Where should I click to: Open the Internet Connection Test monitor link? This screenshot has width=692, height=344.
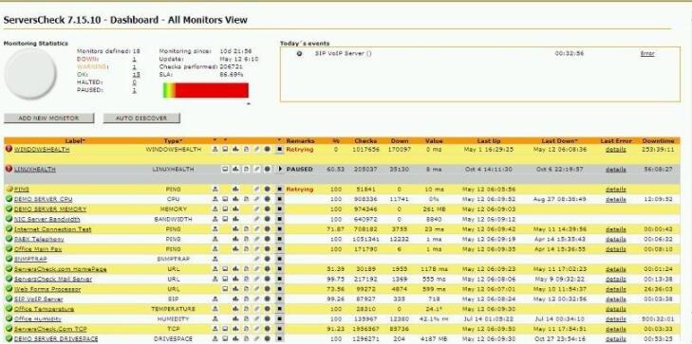53,229
